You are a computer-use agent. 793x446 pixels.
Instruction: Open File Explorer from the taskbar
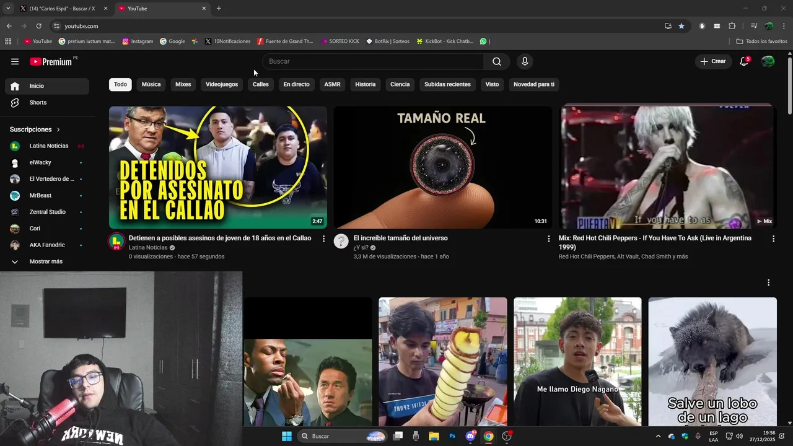[x=434, y=436]
